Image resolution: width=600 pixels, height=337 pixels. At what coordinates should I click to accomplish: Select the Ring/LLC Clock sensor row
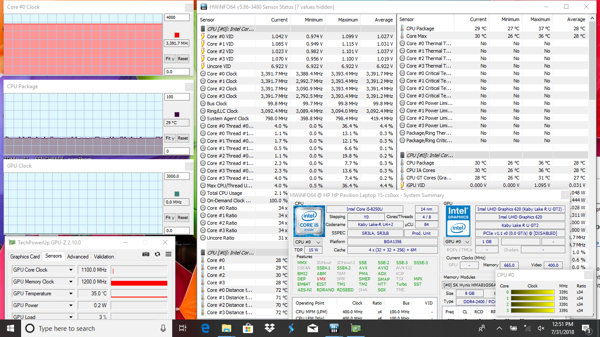pyautogui.click(x=296, y=111)
